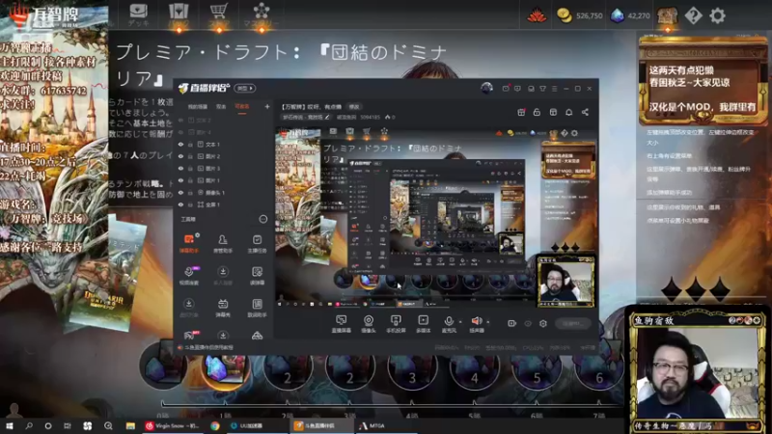Hide the 图片 2 layer via eye icon
Screen dimensions: 772x434
click(x=180, y=156)
